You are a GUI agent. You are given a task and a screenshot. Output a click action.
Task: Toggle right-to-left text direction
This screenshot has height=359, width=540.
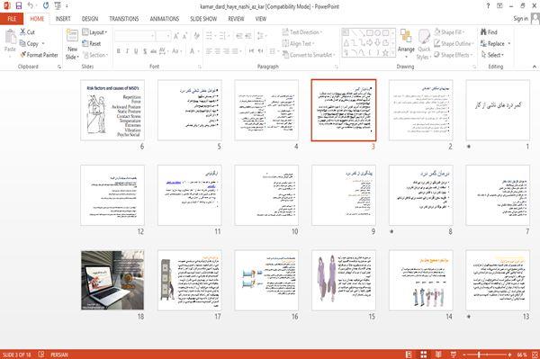click(x=261, y=51)
